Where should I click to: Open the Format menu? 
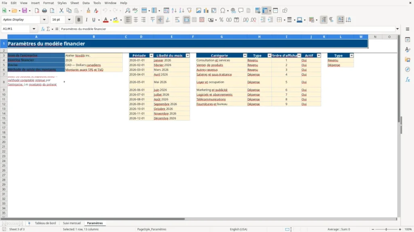coord(49,3)
